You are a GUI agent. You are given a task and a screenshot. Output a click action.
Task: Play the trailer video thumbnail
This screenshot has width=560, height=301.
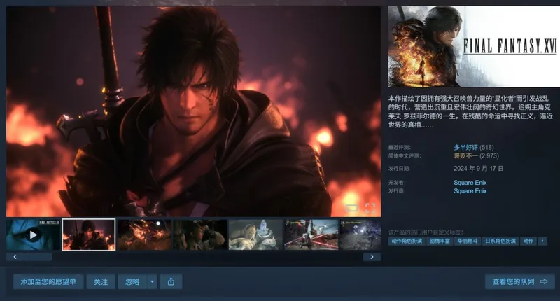pyautogui.click(x=33, y=234)
